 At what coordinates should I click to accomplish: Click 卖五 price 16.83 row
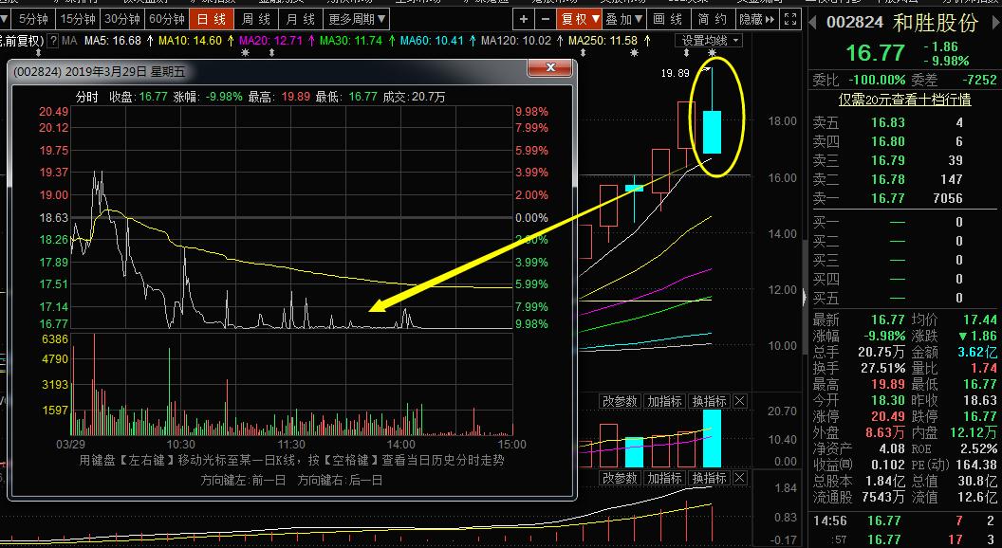pos(905,122)
